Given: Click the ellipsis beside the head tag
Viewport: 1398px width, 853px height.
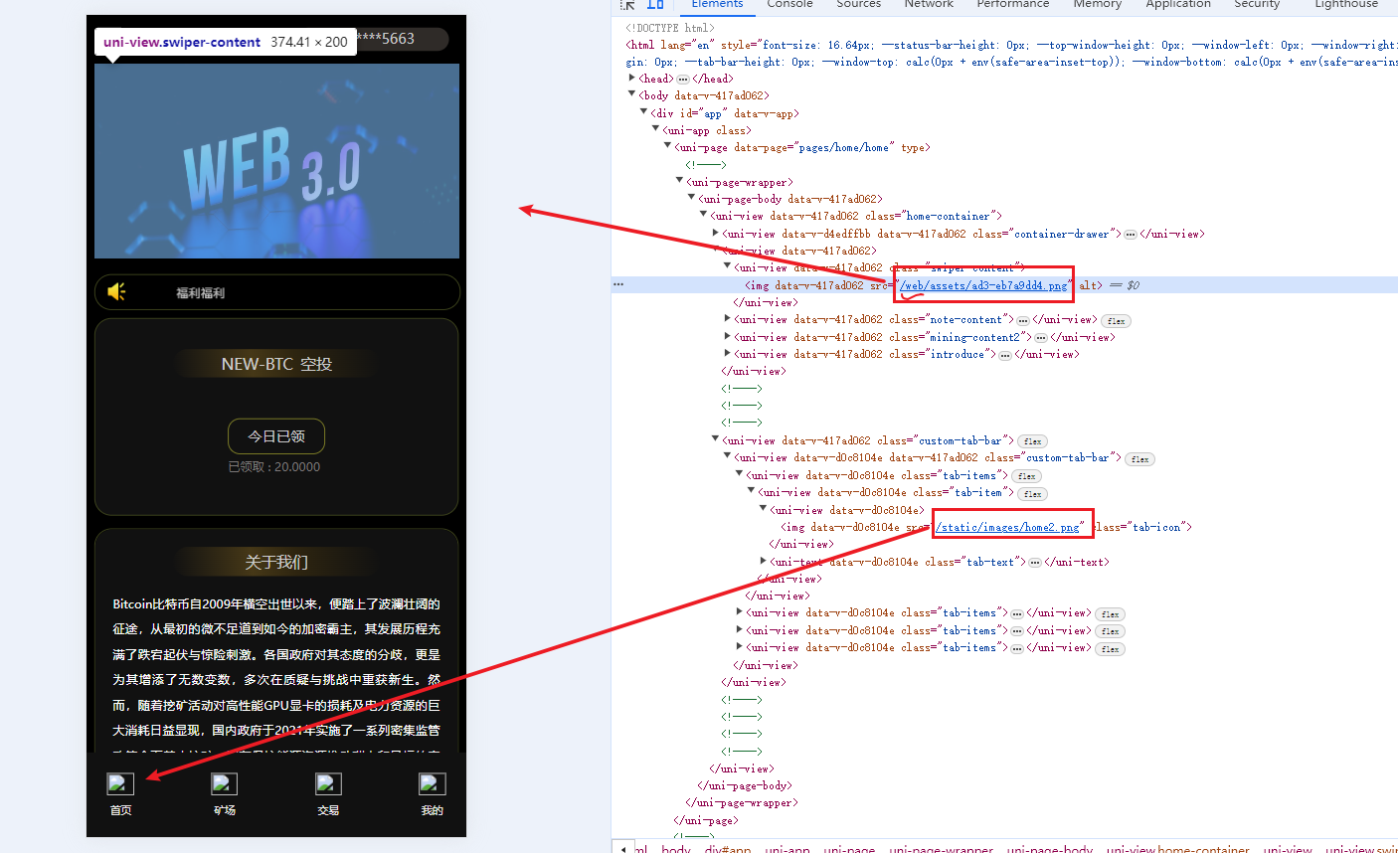Looking at the screenshot, I should (683, 79).
